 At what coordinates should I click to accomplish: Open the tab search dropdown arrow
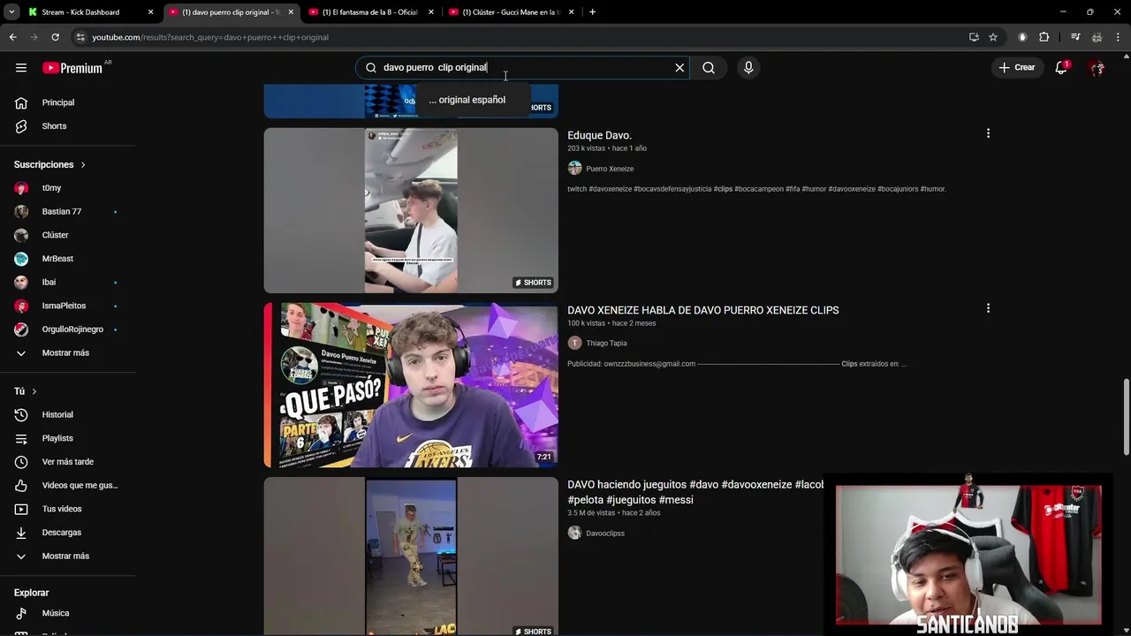click(x=11, y=12)
